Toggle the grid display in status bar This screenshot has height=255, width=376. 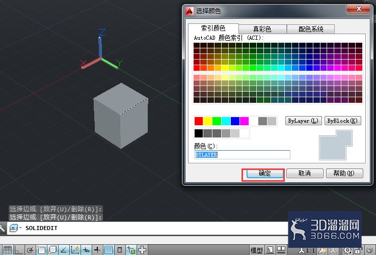pyautogui.click(x=7, y=250)
